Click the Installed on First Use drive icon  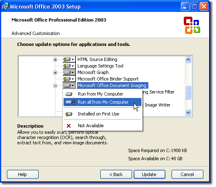pyautogui.click(x=69, y=114)
